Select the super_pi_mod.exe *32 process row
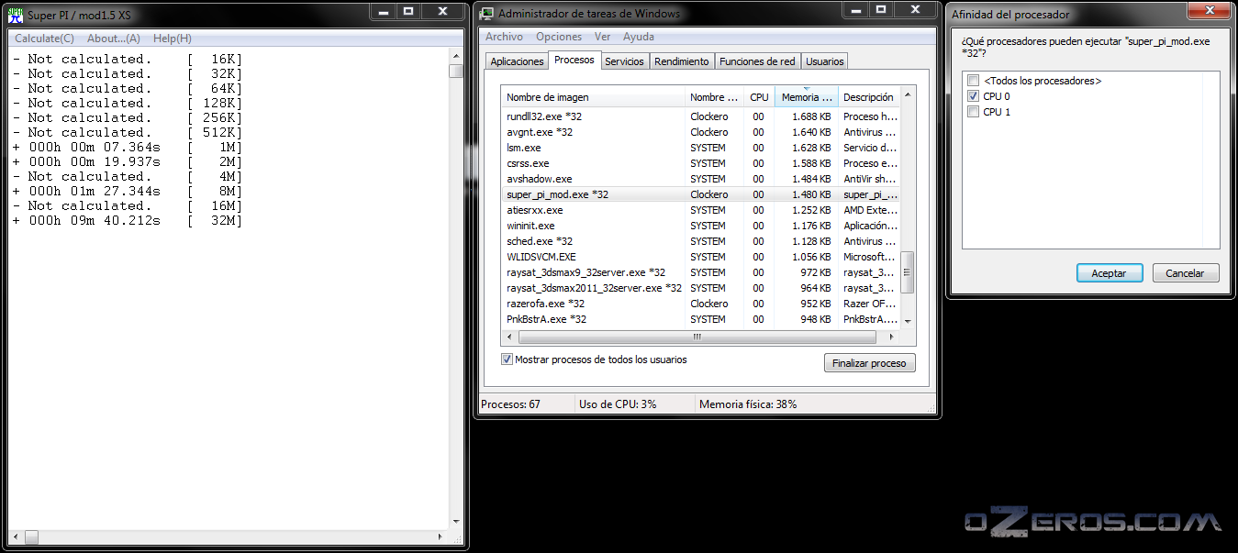This screenshot has width=1238, height=553. (x=701, y=194)
